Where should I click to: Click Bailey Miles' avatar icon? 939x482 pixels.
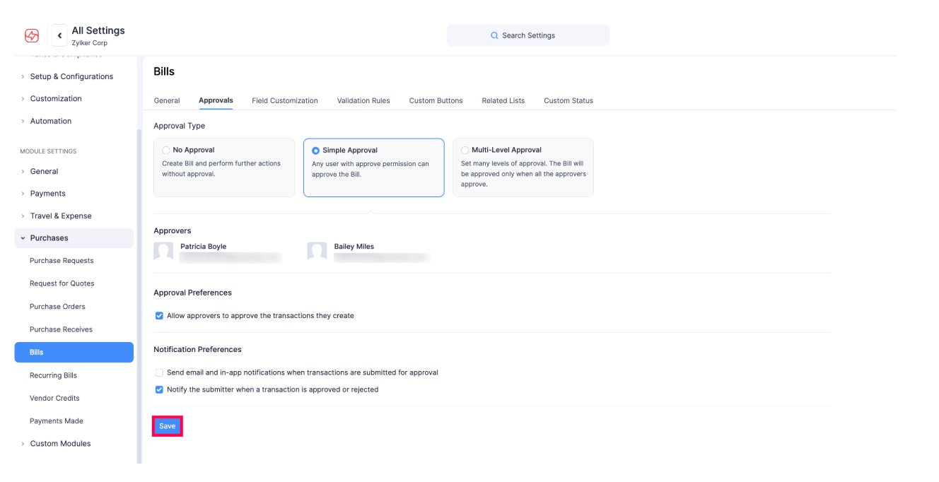317,252
